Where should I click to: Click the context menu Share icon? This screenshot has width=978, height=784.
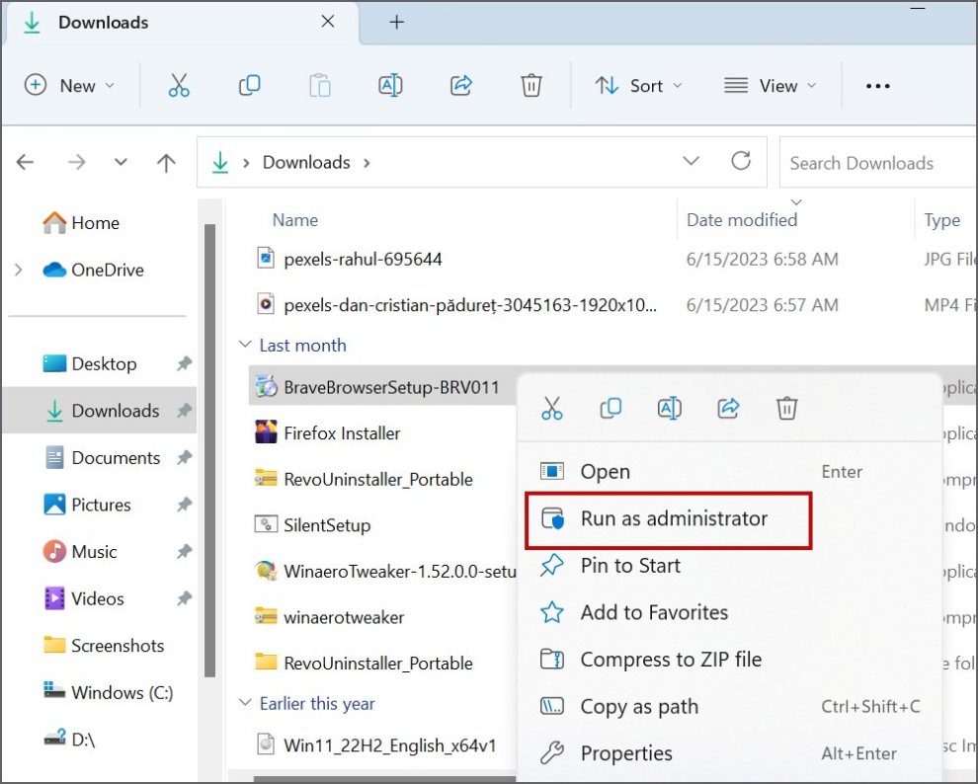729,408
